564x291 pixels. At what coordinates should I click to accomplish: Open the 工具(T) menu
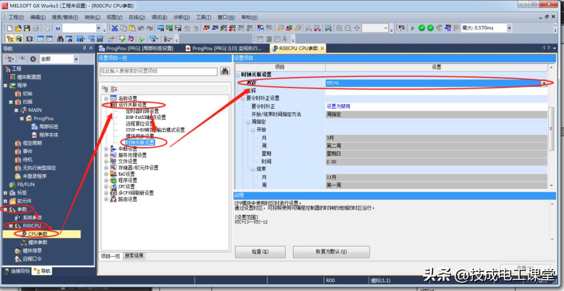click(x=203, y=17)
